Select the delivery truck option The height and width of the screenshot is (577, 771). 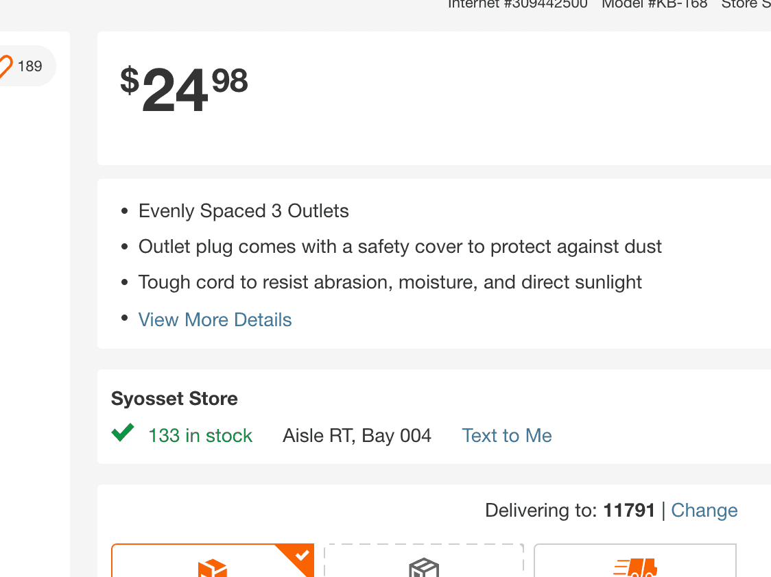pyautogui.click(x=634, y=561)
